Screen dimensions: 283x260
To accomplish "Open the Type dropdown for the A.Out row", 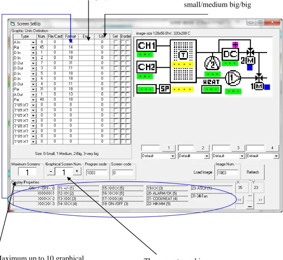I will click(x=33, y=94).
